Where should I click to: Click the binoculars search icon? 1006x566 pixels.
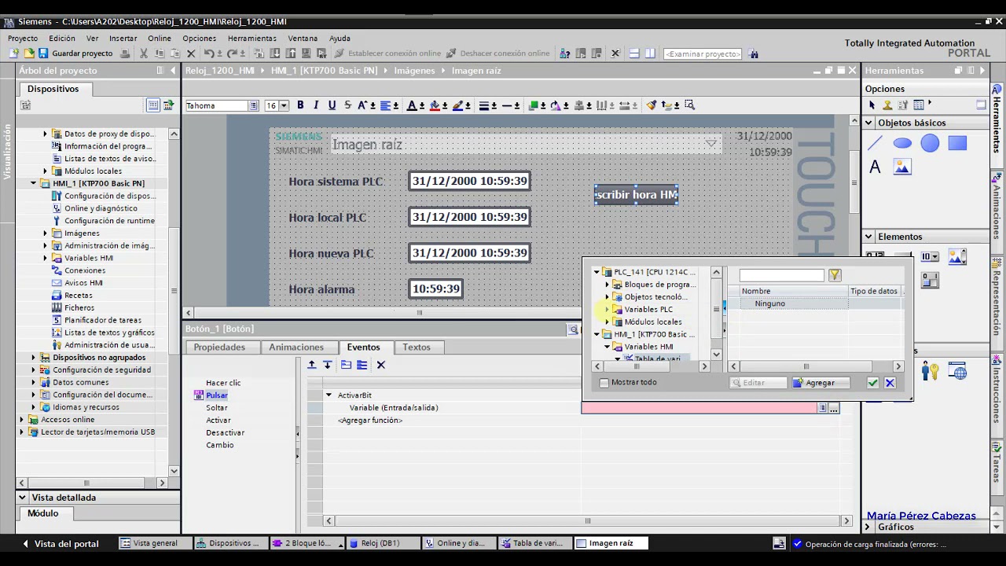pos(754,53)
